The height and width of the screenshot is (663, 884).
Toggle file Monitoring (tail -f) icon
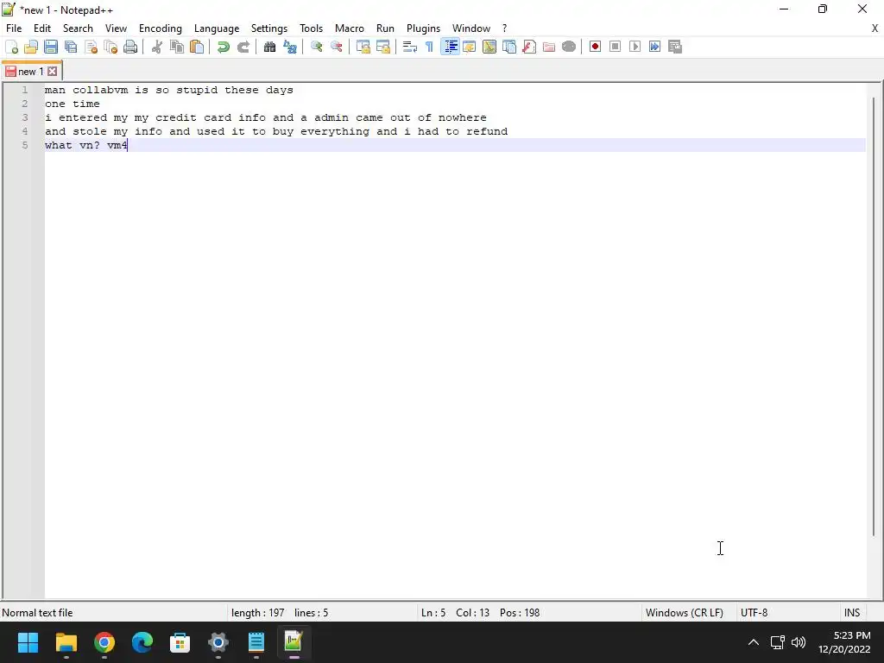point(569,47)
